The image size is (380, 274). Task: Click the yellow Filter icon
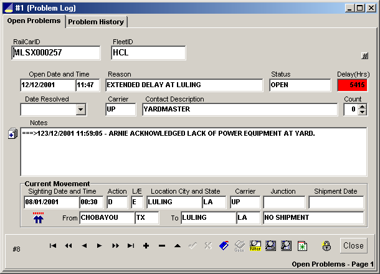click(x=255, y=246)
